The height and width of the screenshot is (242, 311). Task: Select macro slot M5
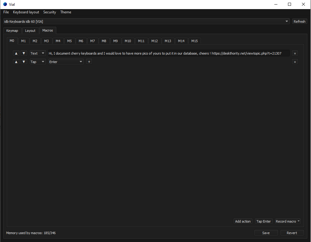[x=69, y=41]
